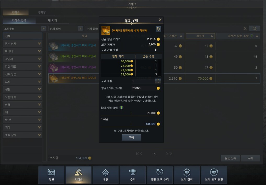Image resolution: width=266 pixels, height=185 pixels.
Task: Expand the 강화 재료 category
Action: pyautogui.click(x=22, y=67)
